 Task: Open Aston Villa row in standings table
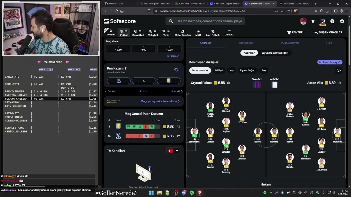tap(144, 126)
